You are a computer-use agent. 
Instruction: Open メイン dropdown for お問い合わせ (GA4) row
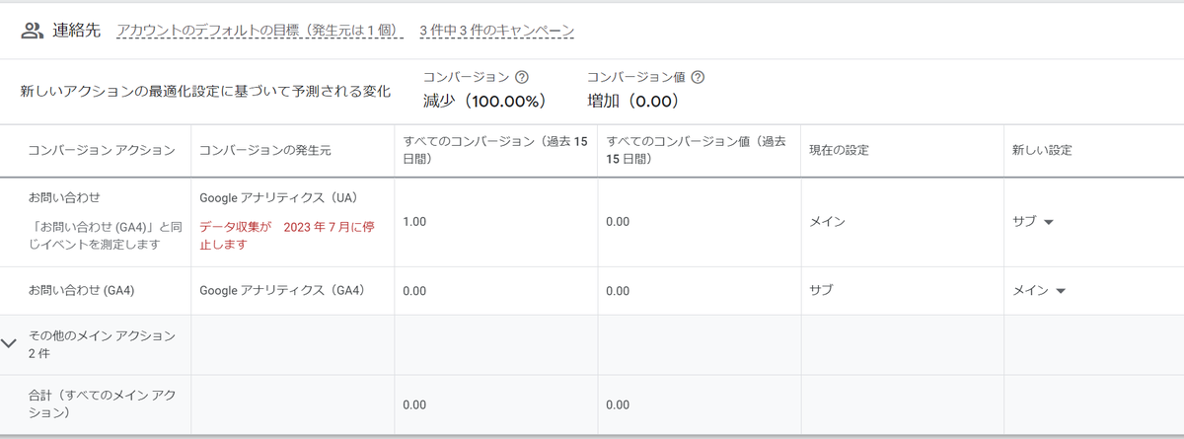point(1039,291)
